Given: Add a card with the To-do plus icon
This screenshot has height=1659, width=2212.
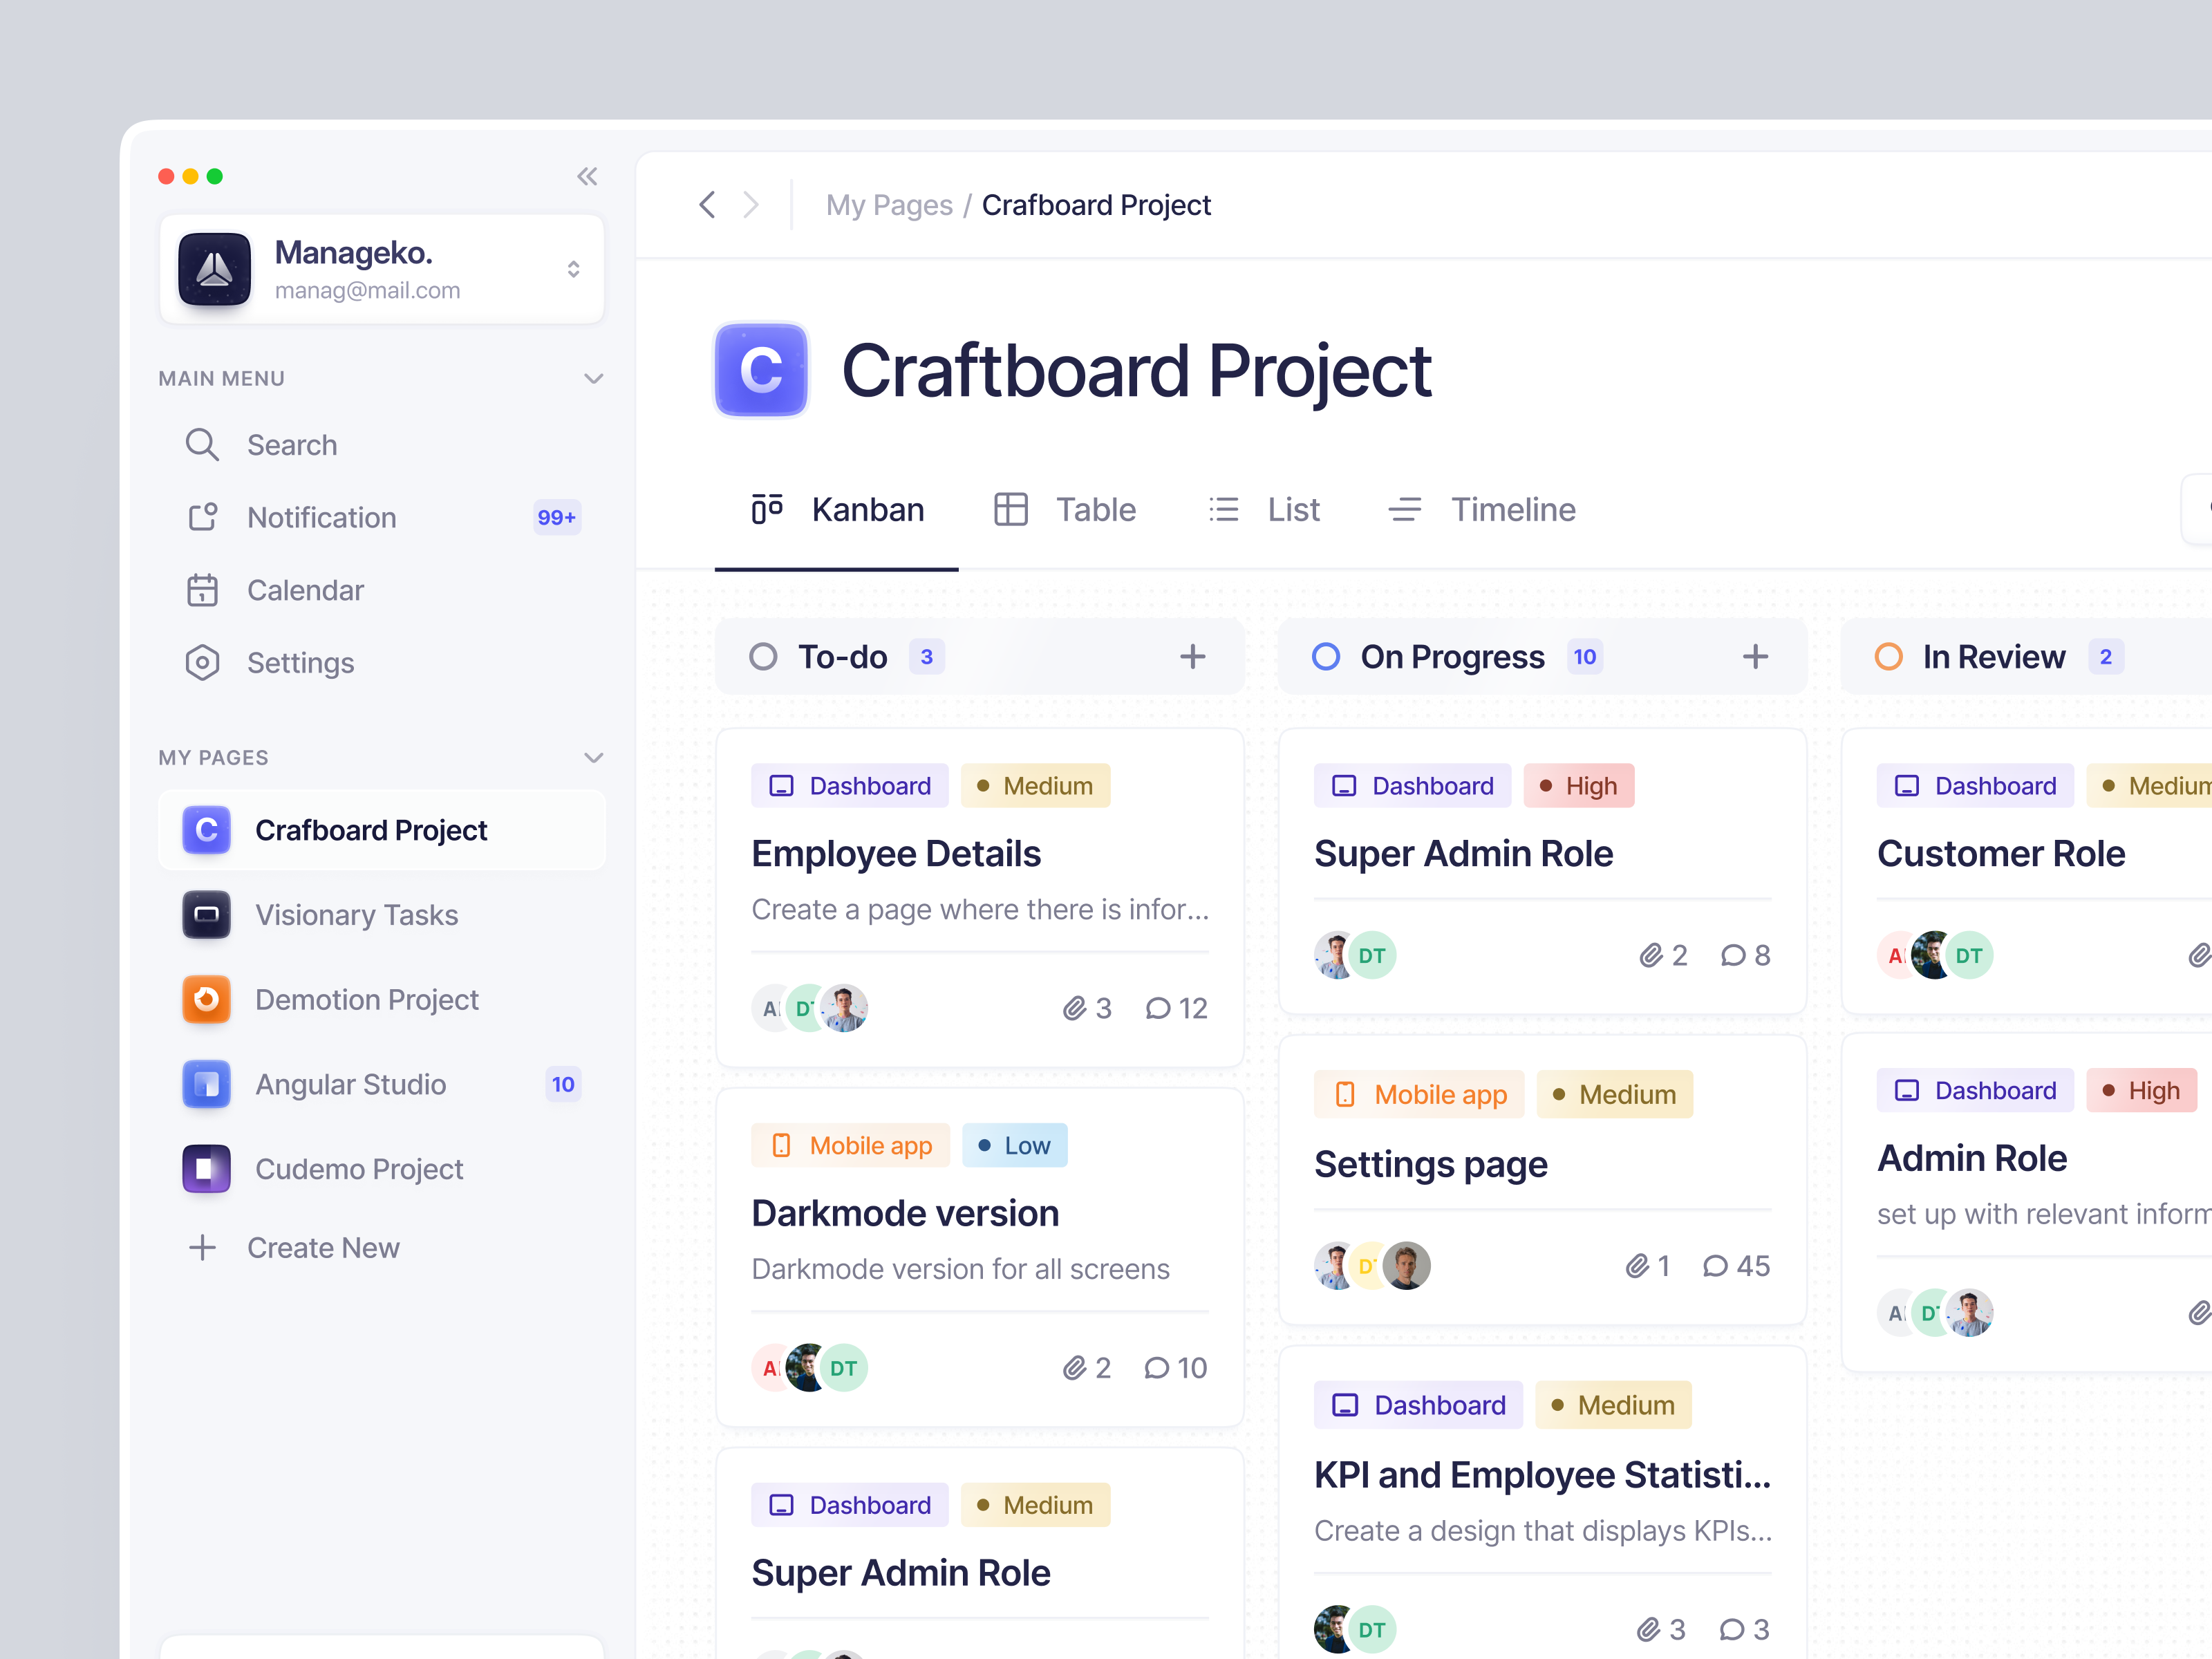Looking at the screenshot, I should [x=1193, y=656].
